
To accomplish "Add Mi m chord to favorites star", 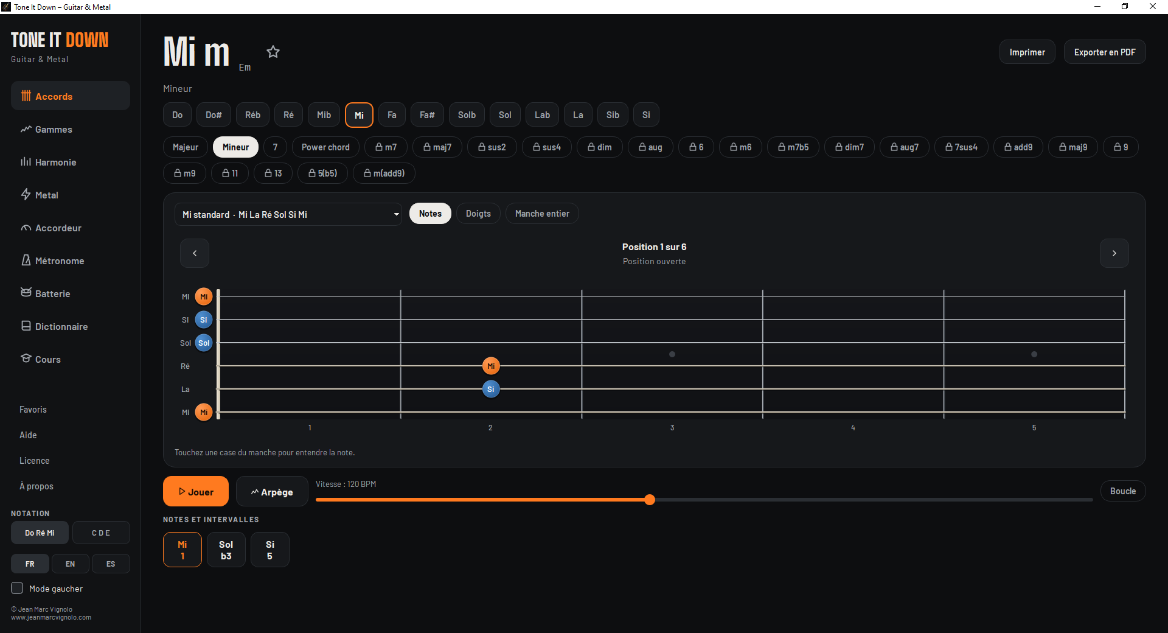I will click(x=273, y=52).
